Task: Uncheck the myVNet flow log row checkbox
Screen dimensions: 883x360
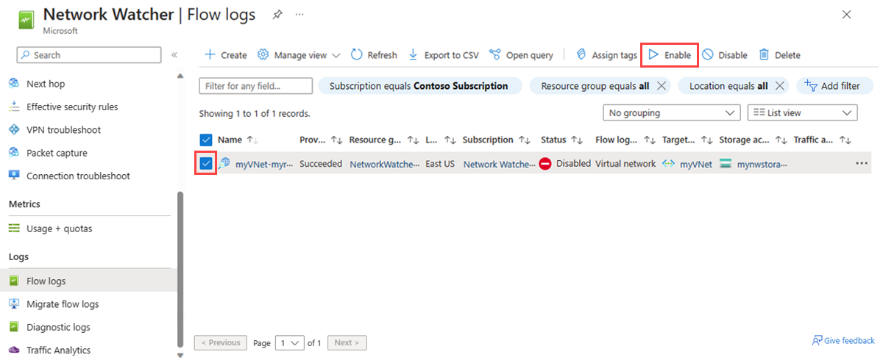Action: [206, 163]
